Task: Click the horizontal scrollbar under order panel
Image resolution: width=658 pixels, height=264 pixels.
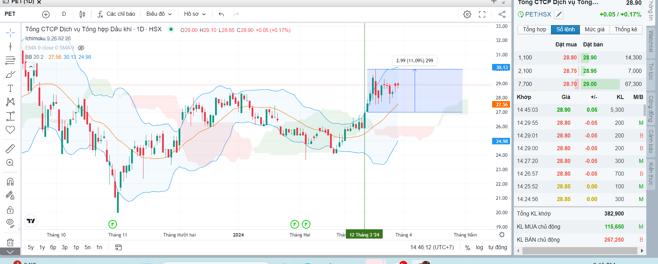Action: [x=580, y=251]
